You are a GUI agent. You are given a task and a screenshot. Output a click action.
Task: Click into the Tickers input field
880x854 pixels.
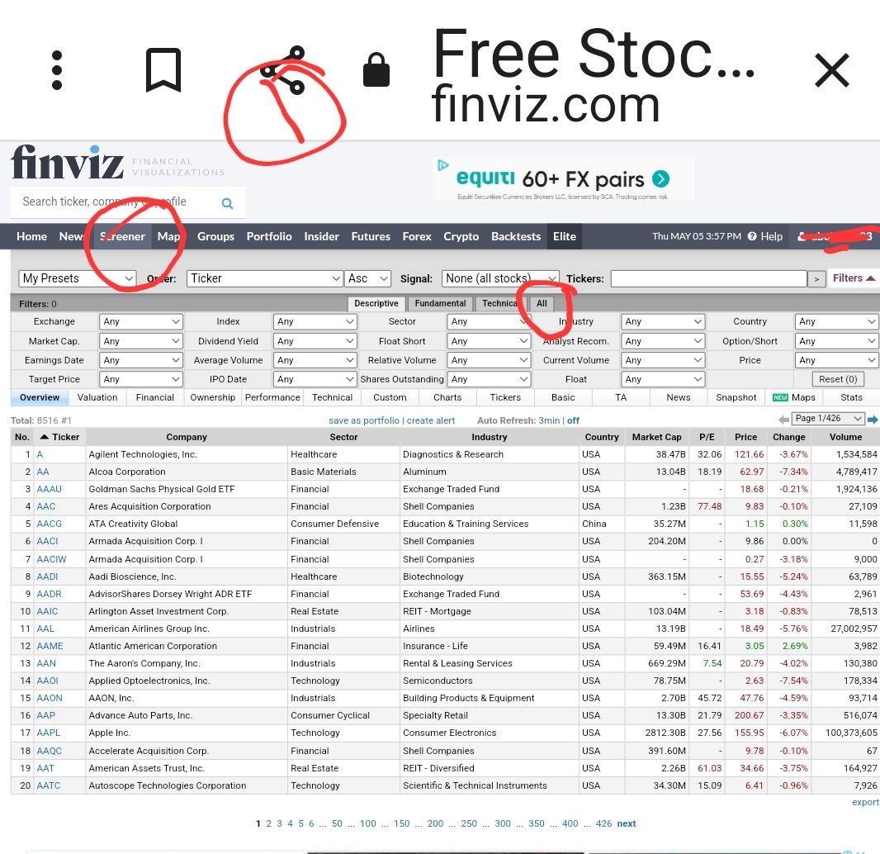pyautogui.click(x=708, y=278)
